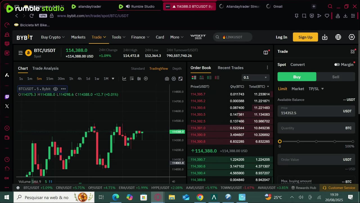Toggle the Margin trading switch
Screen dimensions: 360x203
(337, 65)
